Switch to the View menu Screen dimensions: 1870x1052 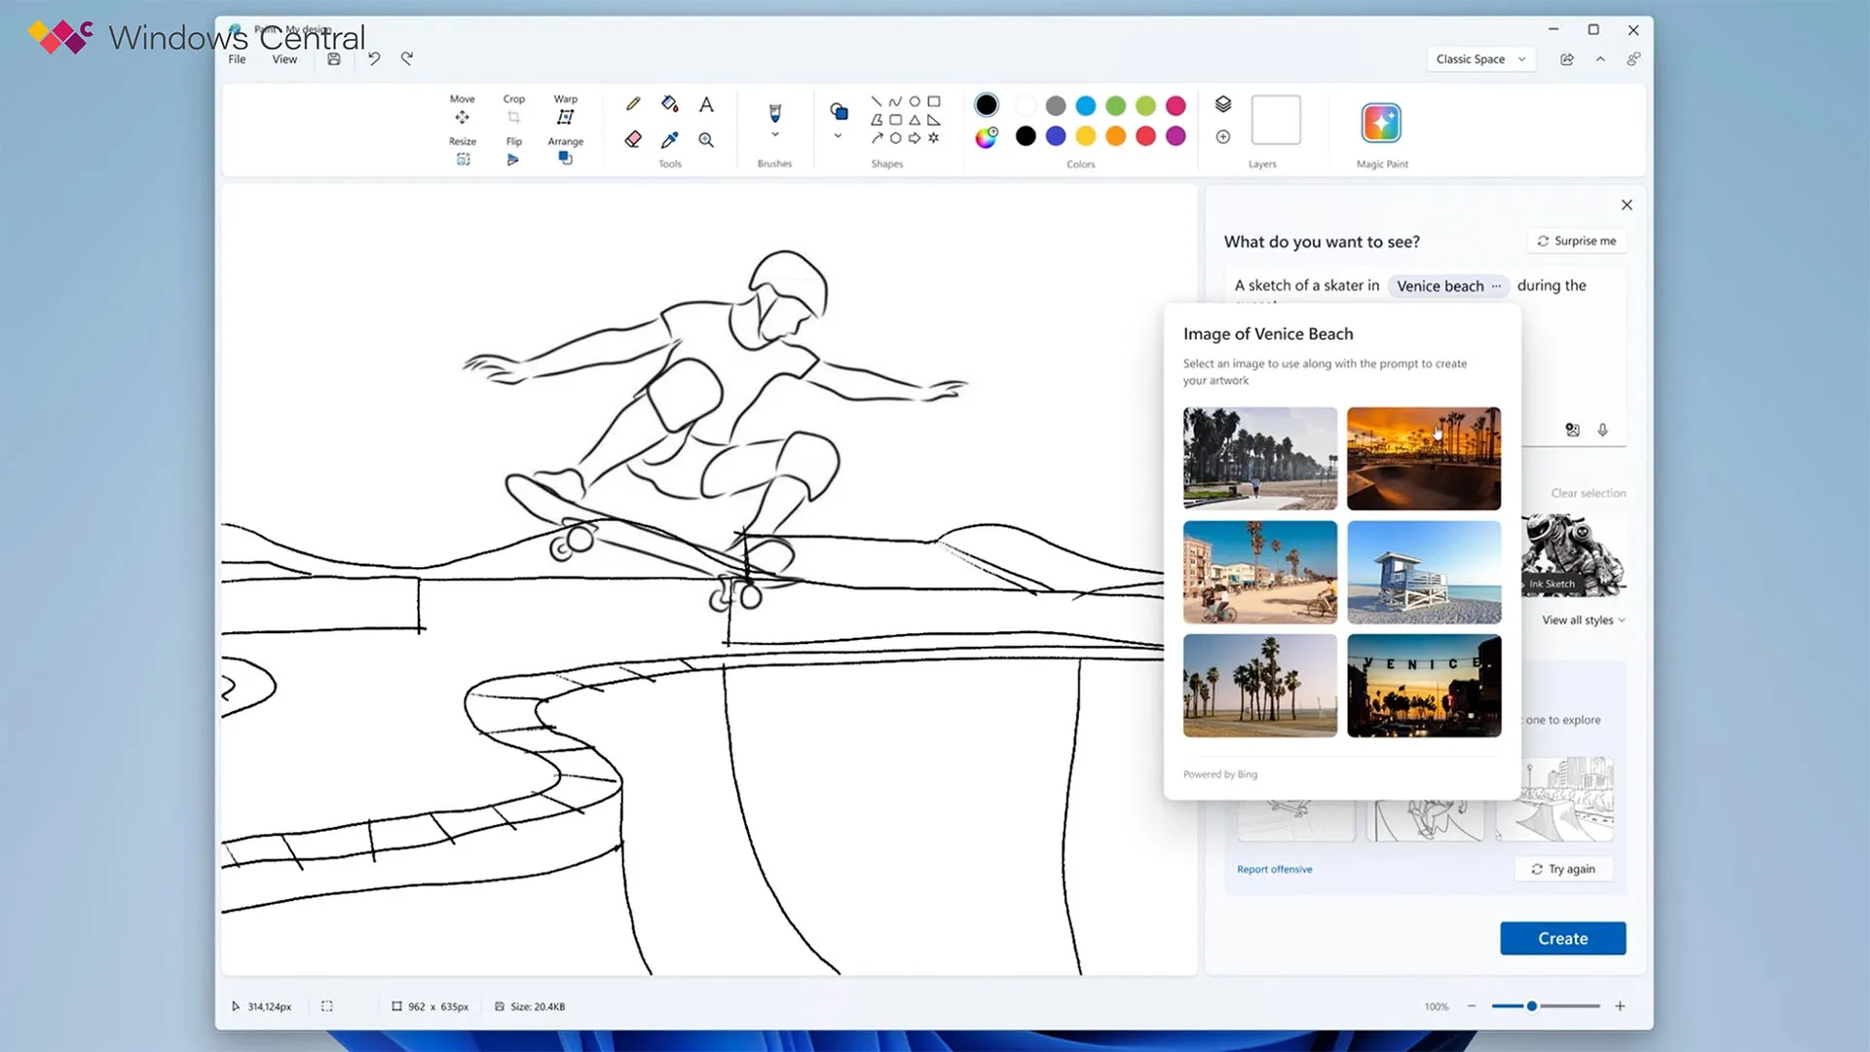coord(283,58)
